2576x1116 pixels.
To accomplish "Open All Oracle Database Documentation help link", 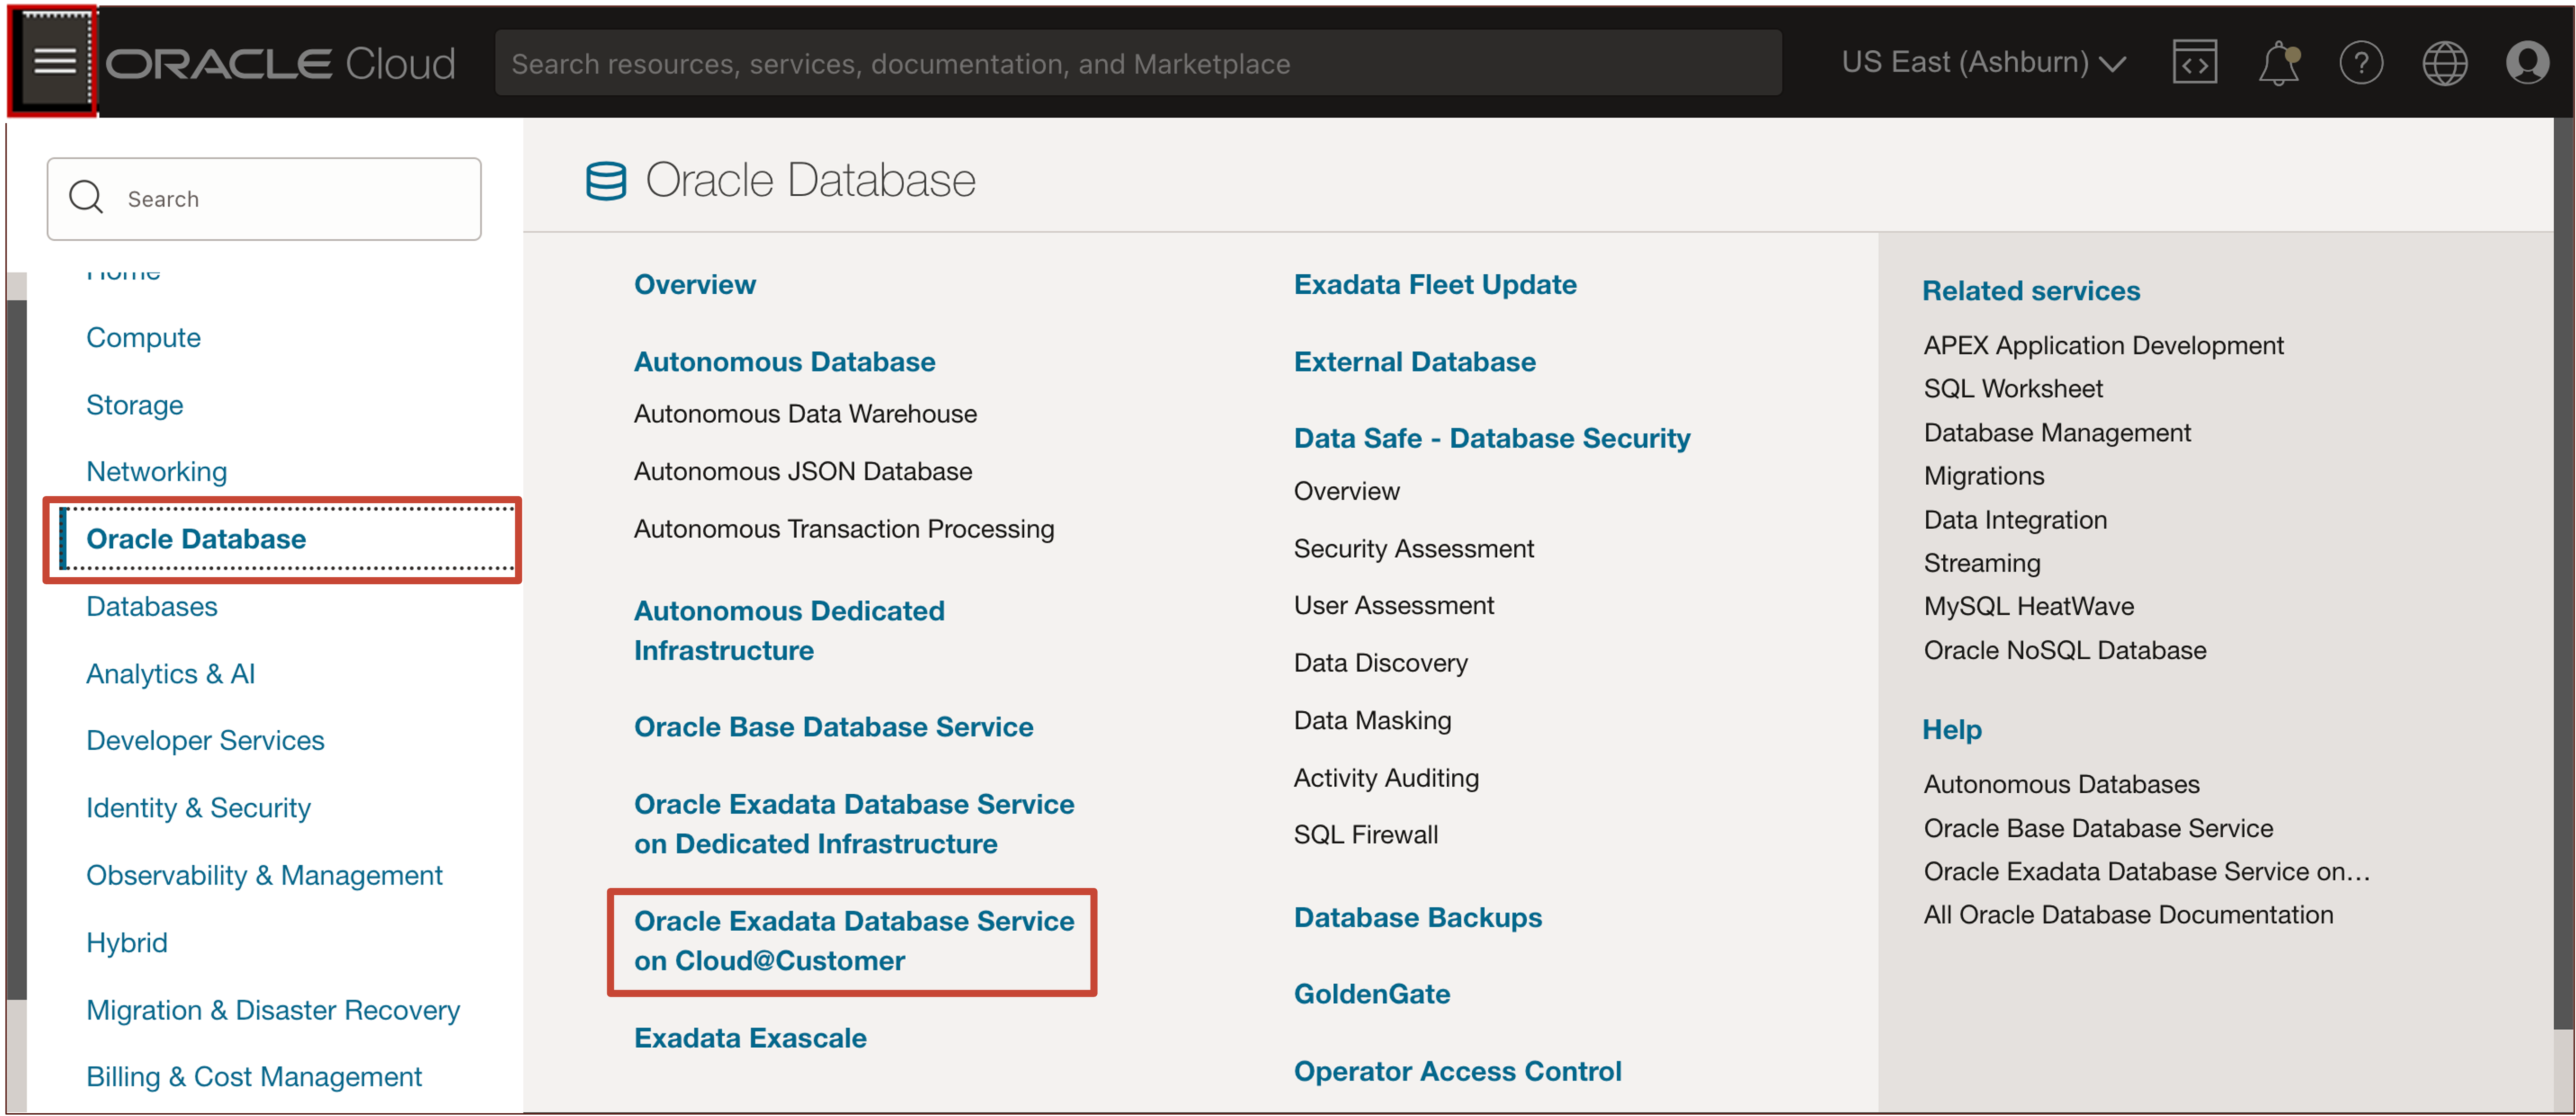I will pos(2128,915).
